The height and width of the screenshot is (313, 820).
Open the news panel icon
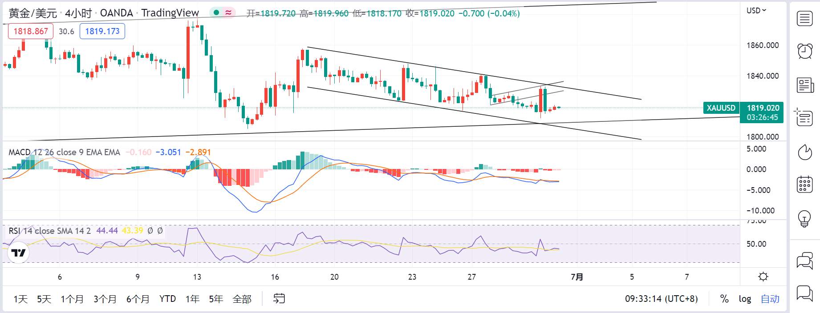coord(805,84)
